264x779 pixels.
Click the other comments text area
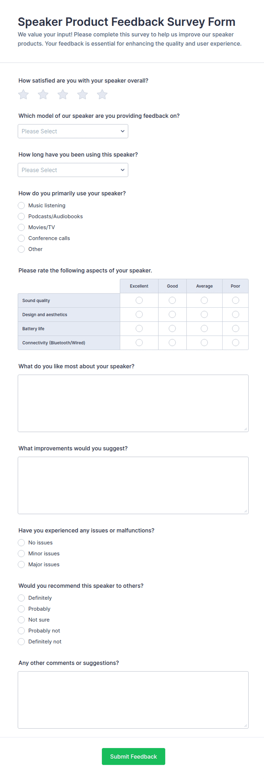click(x=133, y=700)
